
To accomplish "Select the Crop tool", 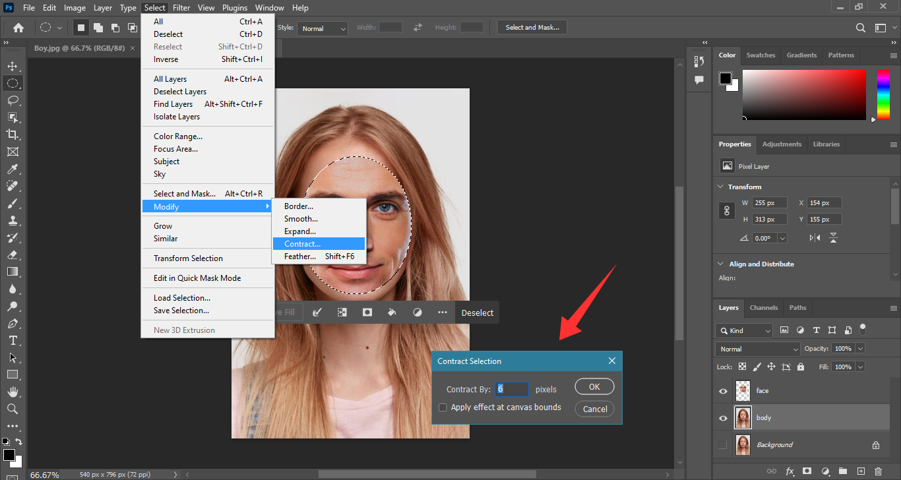I will pyautogui.click(x=13, y=135).
